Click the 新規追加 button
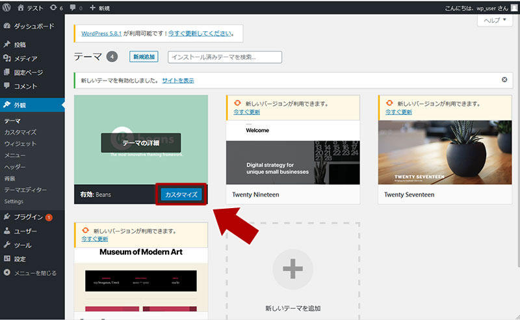The height and width of the screenshot is (320, 520). pos(144,57)
